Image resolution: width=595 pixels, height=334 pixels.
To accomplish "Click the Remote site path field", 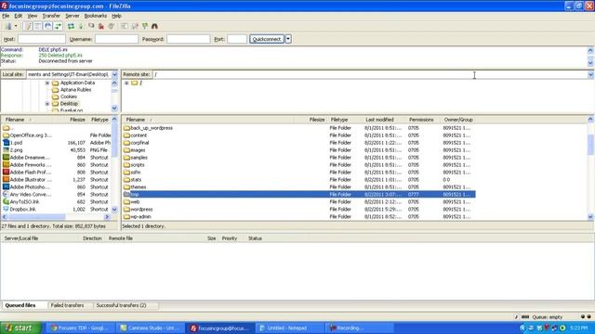I will coord(370,74).
